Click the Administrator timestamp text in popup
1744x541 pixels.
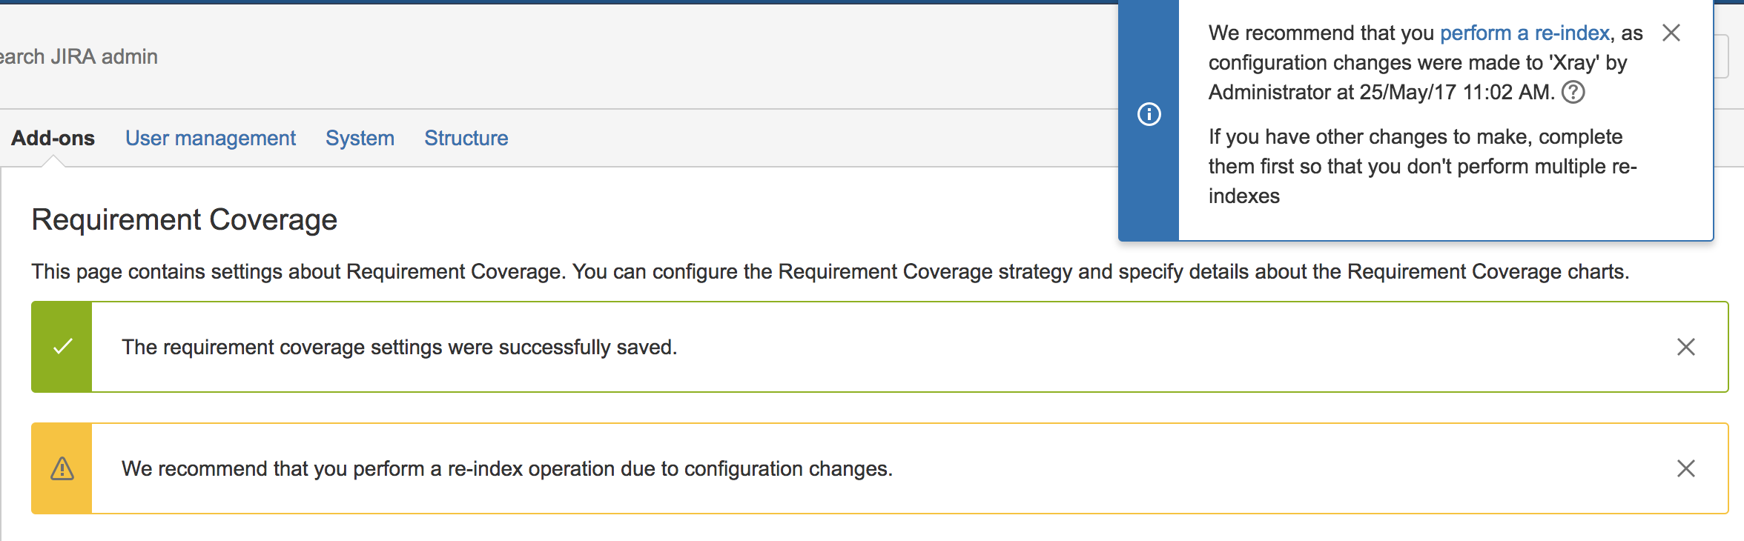coord(1382,93)
